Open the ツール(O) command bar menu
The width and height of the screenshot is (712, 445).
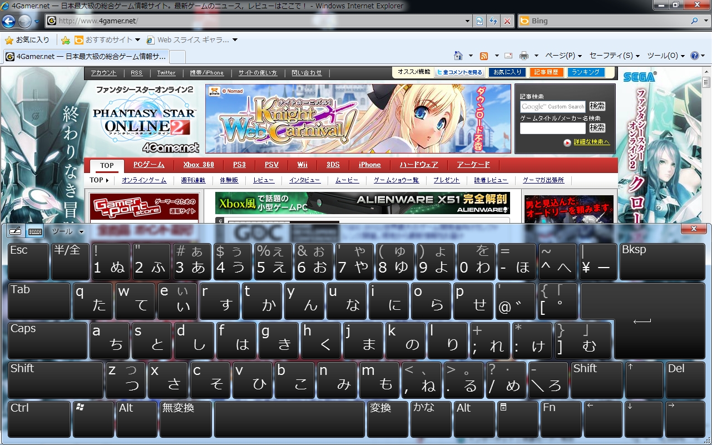(666, 56)
